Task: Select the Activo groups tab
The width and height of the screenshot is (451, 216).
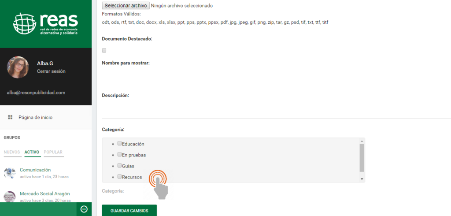Action: click(32, 152)
